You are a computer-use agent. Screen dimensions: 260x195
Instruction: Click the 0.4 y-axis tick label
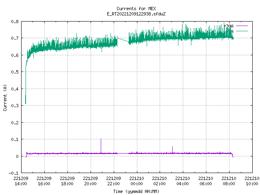(15, 89)
